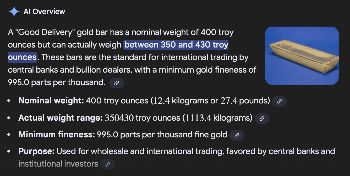Click the bold "Nominal weight:" label
The height and width of the screenshot is (176, 350).
point(51,101)
